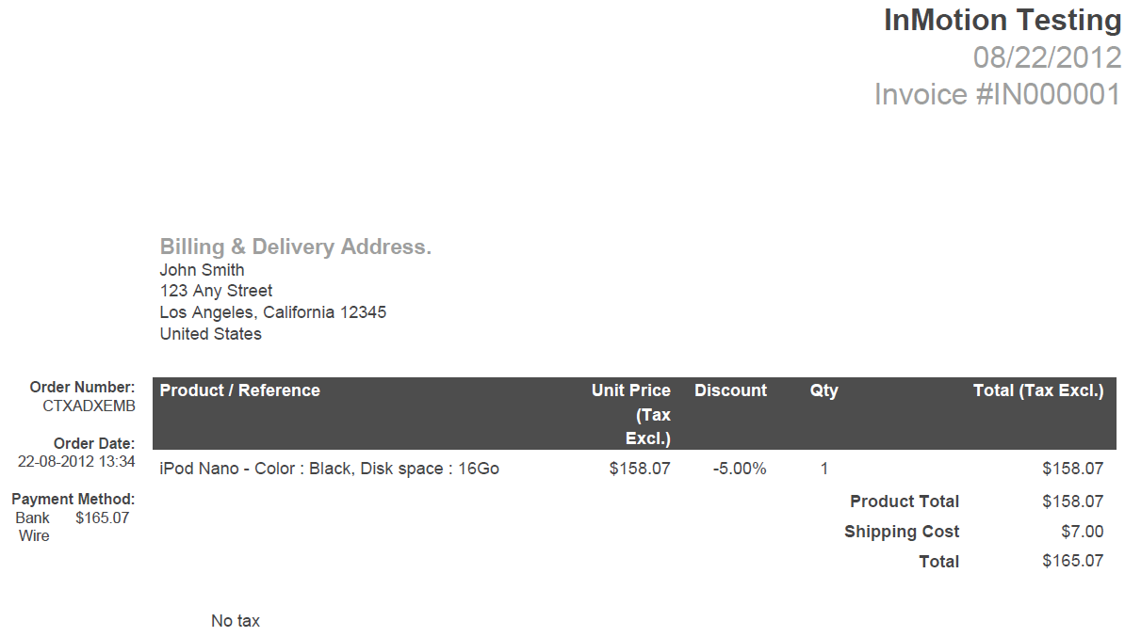Select the invoice date 08/22/2012

coord(1047,57)
